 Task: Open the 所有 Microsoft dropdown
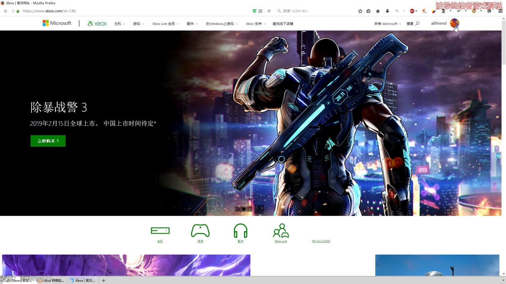point(386,23)
